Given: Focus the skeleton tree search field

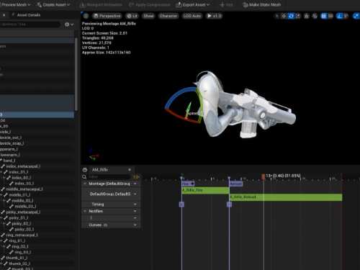Looking at the screenshot, I should click(x=30, y=24).
